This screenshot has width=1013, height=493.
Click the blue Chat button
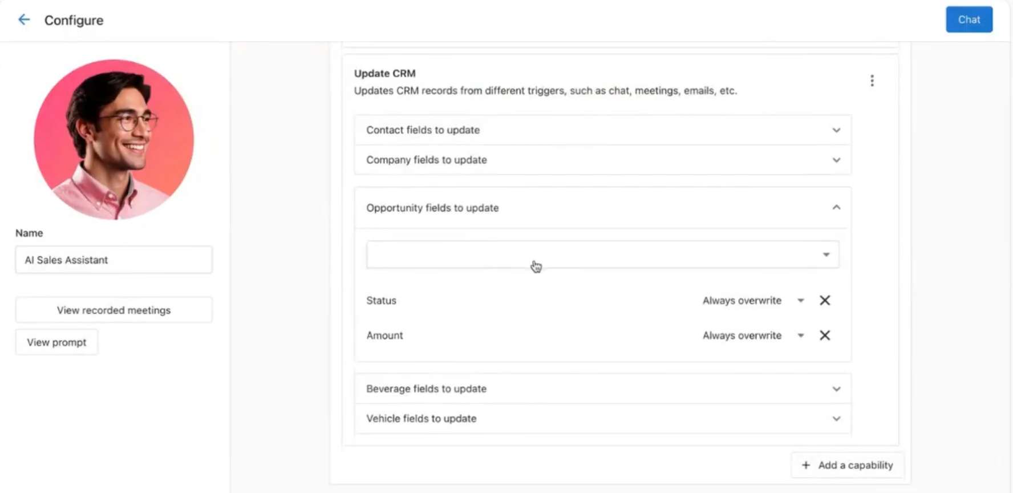pyautogui.click(x=969, y=20)
